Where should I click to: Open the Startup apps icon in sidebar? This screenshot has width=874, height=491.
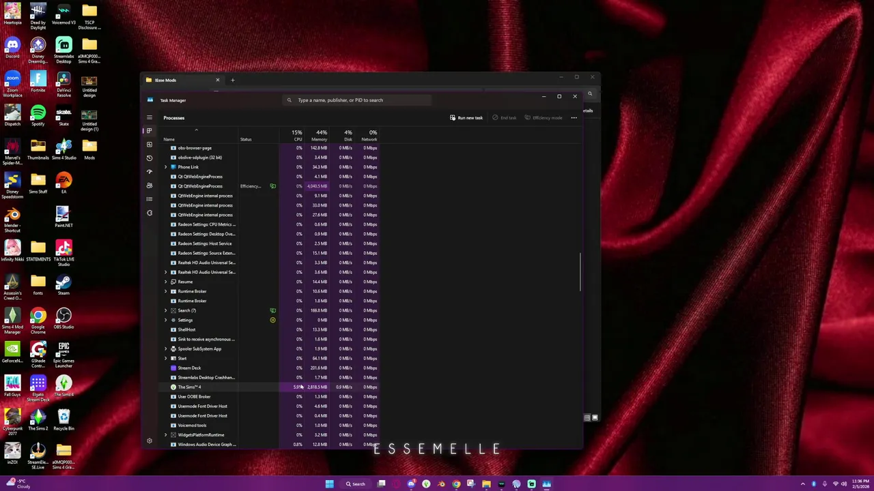point(150,171)
